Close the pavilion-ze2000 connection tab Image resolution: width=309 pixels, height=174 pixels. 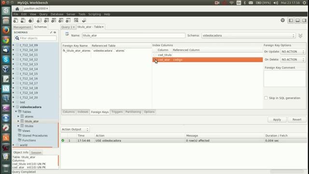(47, 9)
